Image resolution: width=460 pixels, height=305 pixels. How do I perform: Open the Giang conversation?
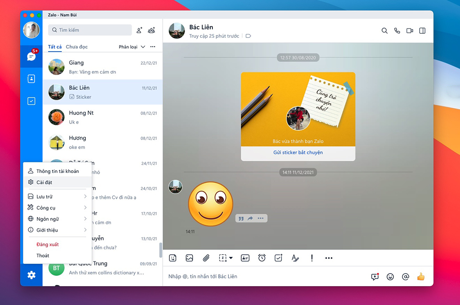tap(103, 67)
